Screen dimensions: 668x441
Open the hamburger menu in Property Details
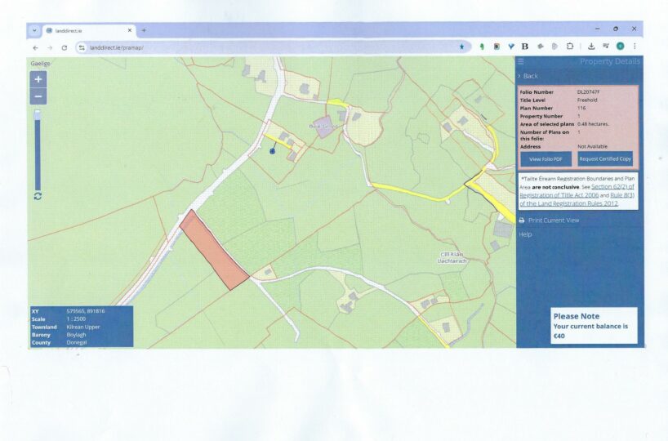[x=521, y=62]
